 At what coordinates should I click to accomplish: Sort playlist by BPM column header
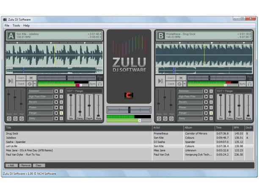point(238,128)
